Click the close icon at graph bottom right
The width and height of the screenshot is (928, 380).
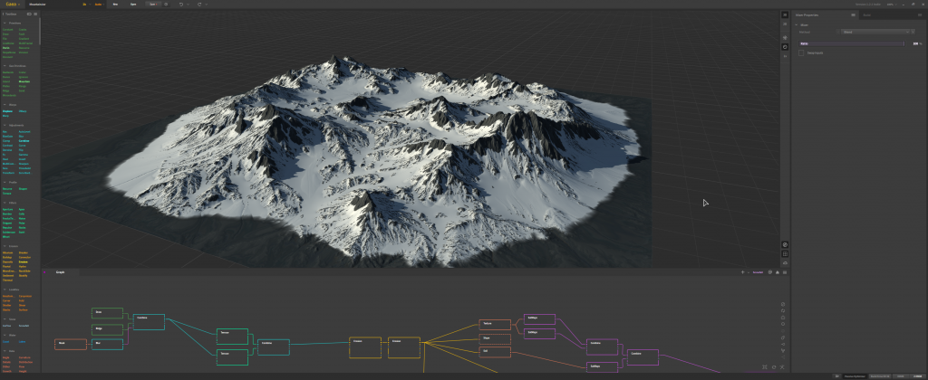(x=782, y=367)
